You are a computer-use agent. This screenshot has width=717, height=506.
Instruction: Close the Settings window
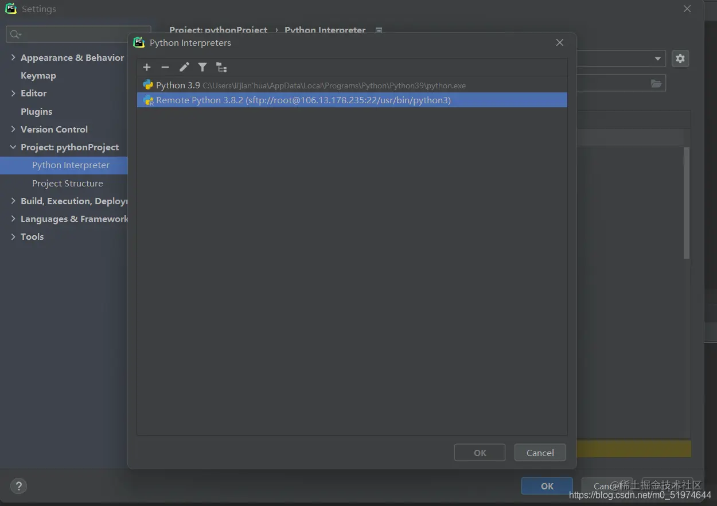687,9
